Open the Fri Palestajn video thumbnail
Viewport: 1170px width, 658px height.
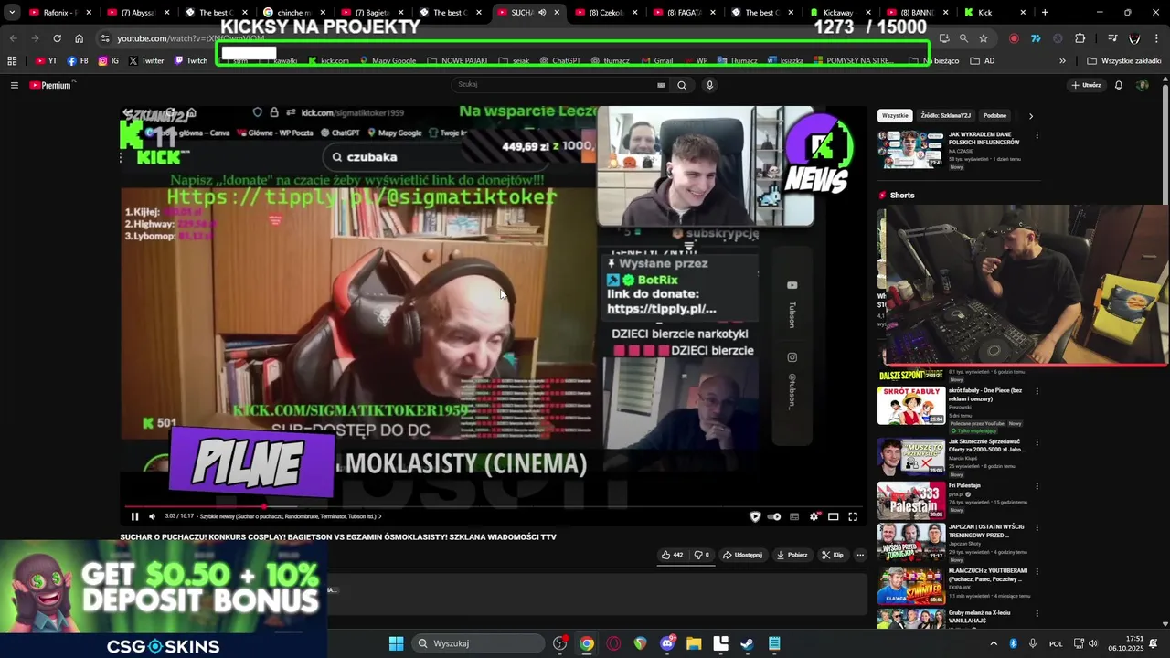pos(911,501)
